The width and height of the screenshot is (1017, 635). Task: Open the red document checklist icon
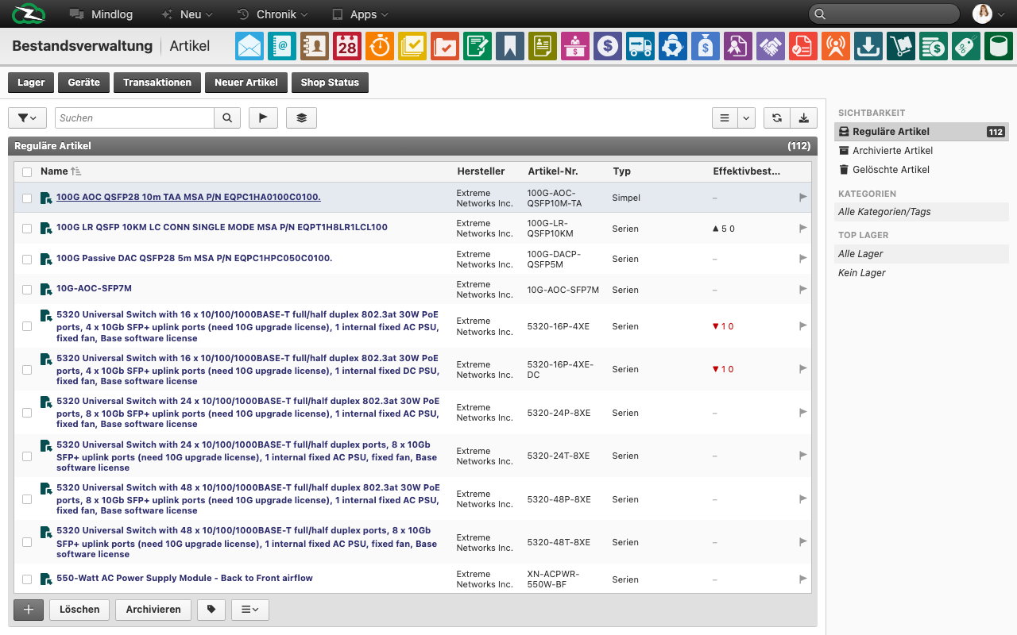pyautogui.click(x=803, y=46)
